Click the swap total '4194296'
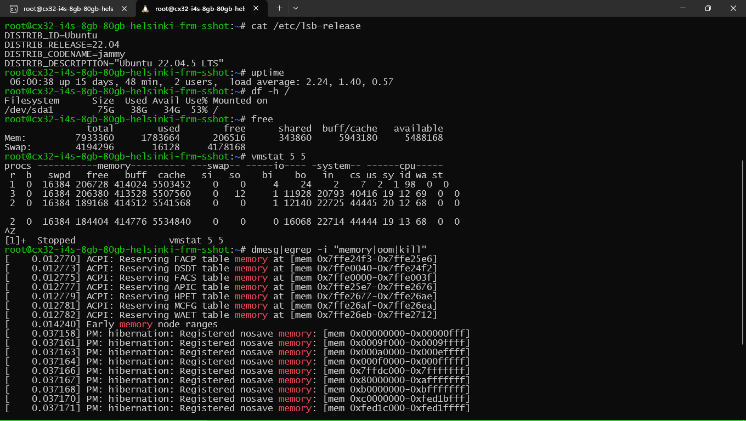The image size is (746, 421). coord(95,147)
